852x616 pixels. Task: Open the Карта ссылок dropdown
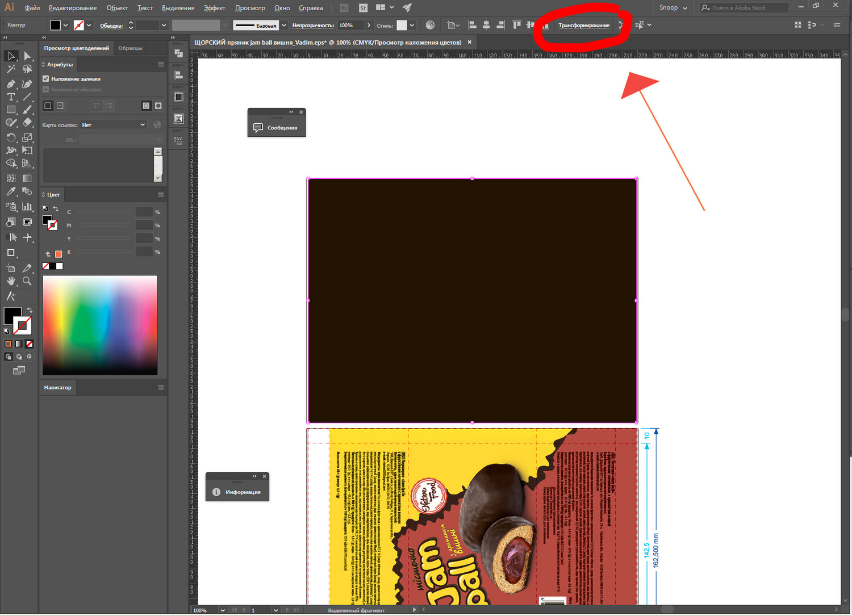click(x=114, y=125)
